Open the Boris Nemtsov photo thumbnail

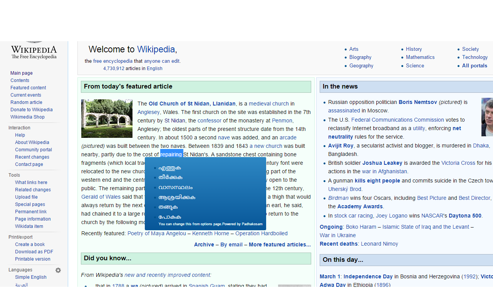[x=487, y=117]
